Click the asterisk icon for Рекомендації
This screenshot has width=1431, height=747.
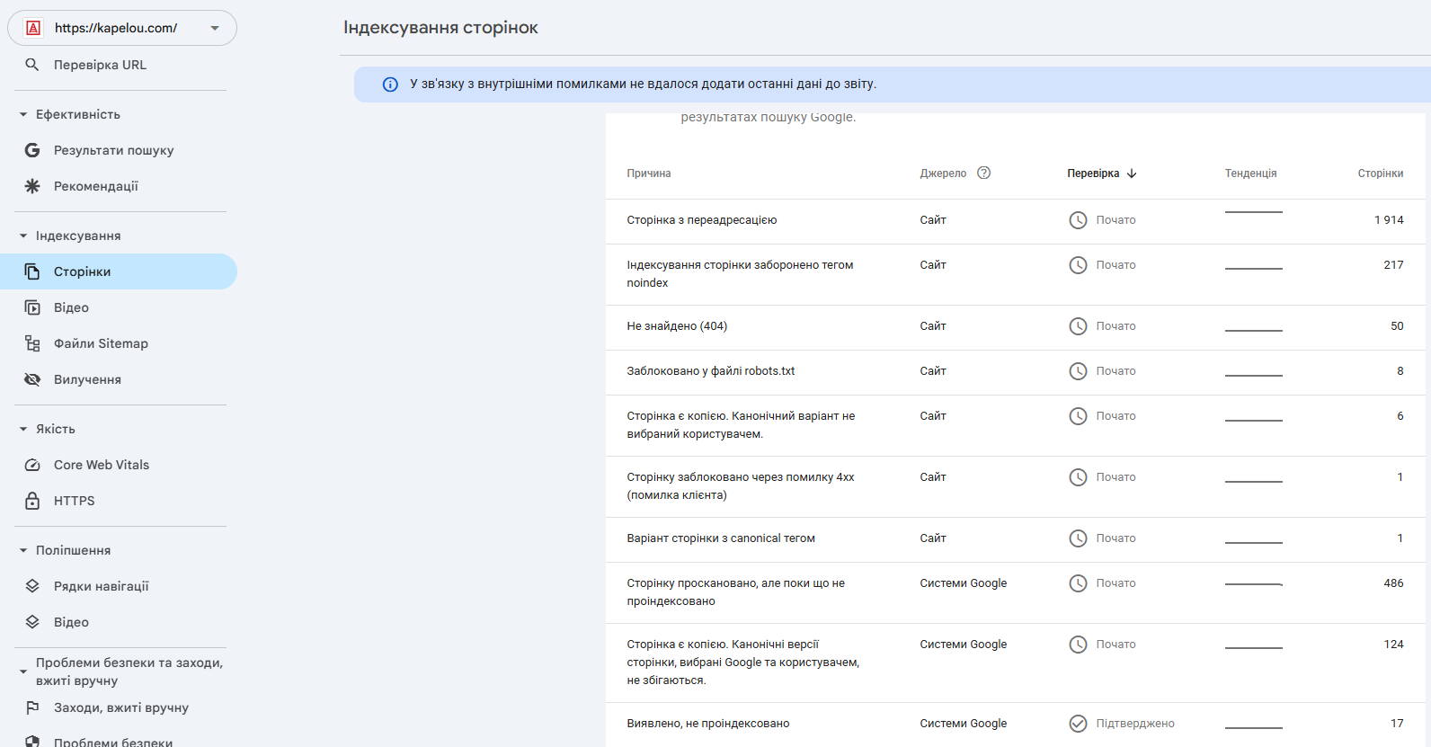click(32, 186)
